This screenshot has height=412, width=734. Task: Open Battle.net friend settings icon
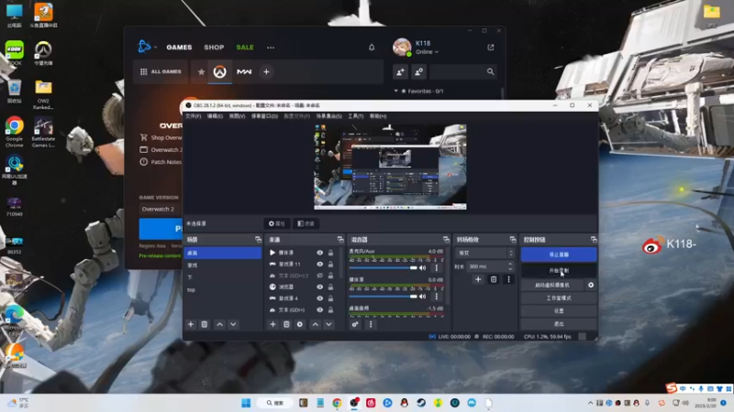(419, 71)
